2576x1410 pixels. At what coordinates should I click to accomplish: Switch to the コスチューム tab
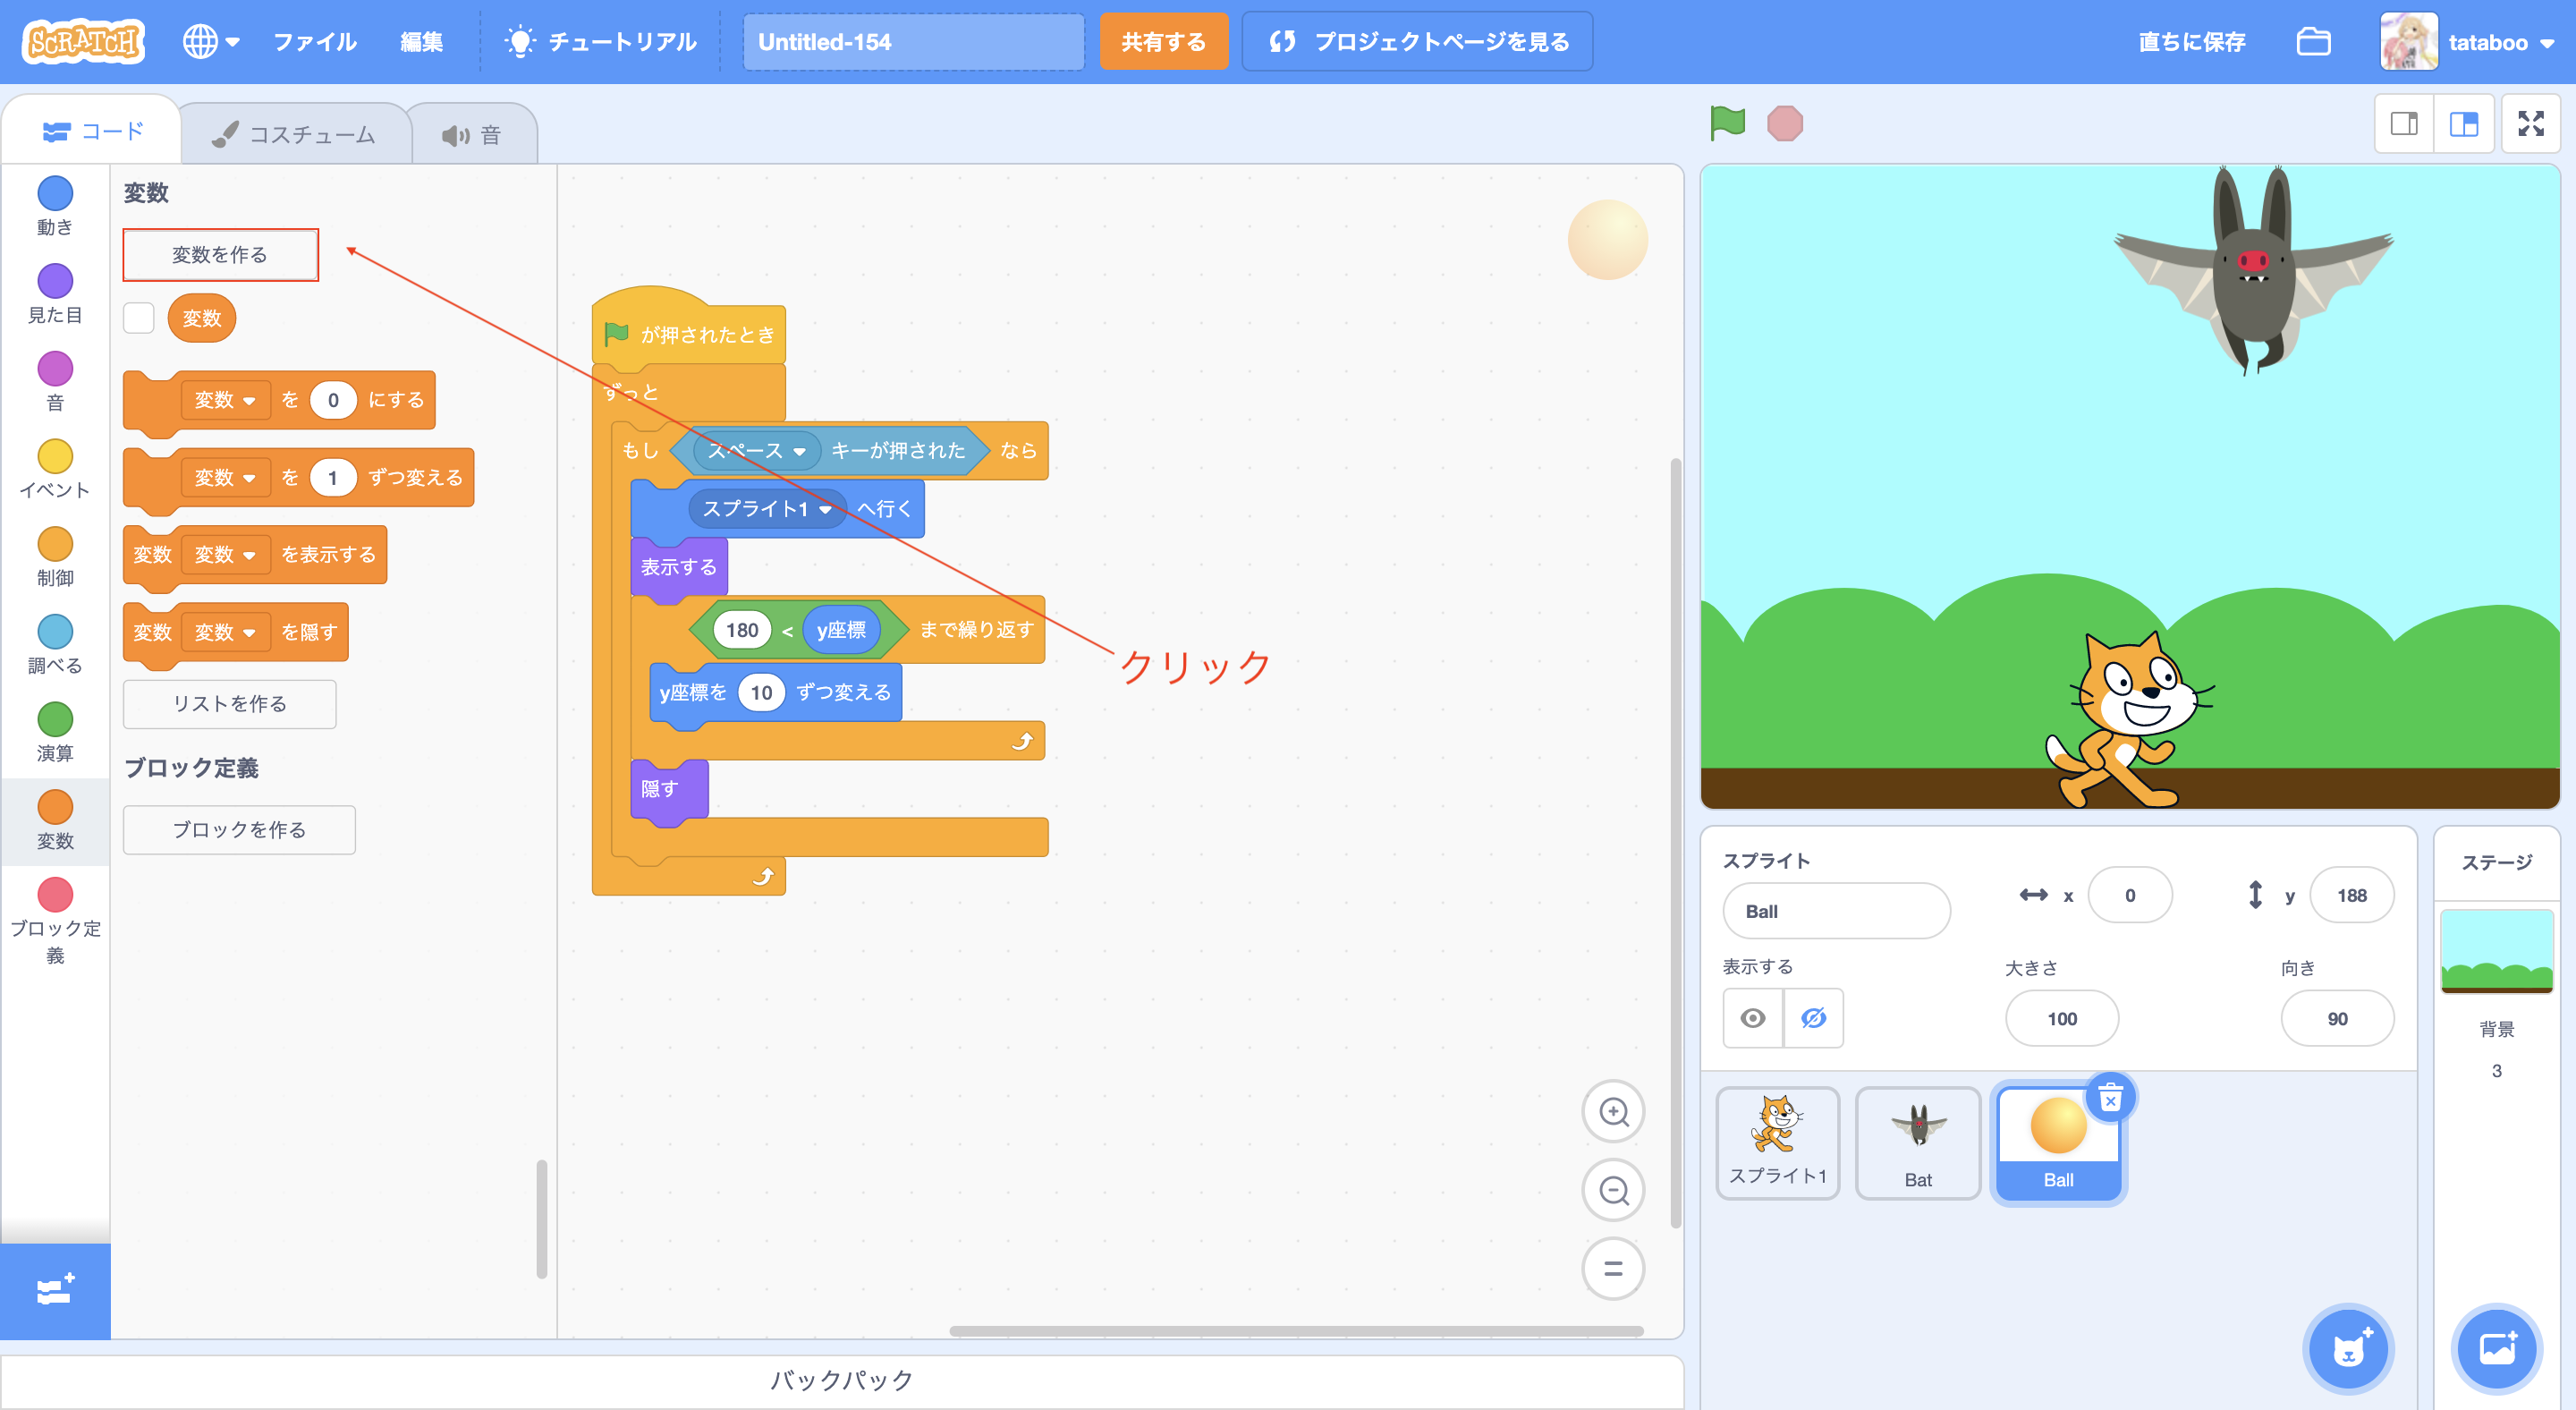pos(295,134)
